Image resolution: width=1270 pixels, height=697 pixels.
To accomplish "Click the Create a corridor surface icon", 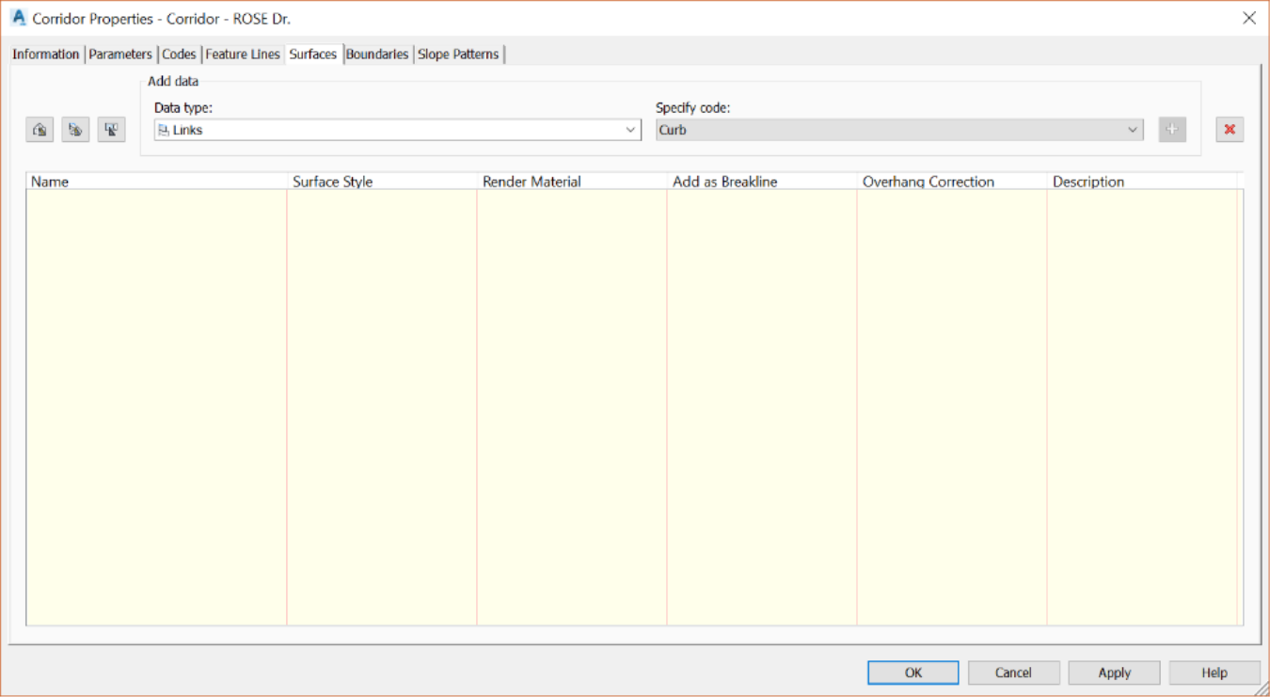I will click(x=40, y=130).
